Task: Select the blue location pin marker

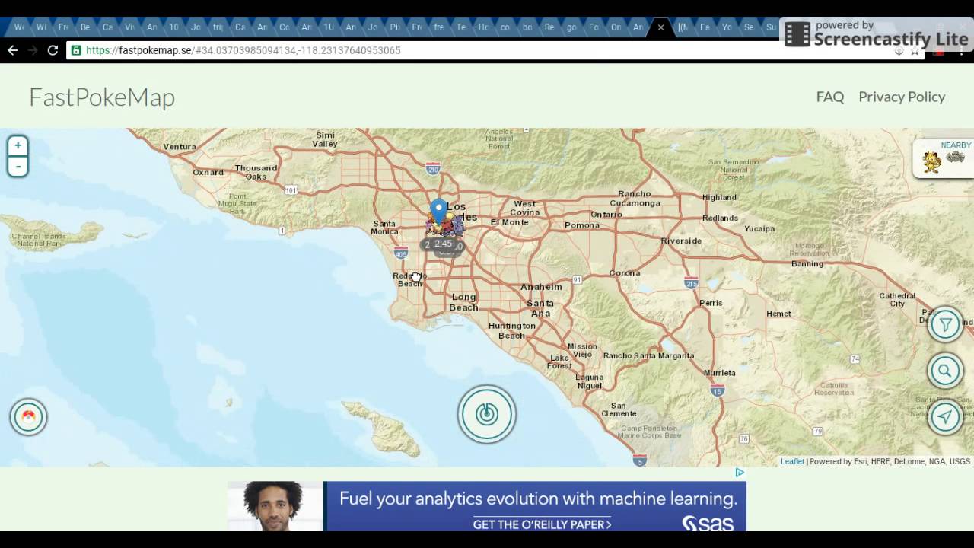Action: [438, 211]
